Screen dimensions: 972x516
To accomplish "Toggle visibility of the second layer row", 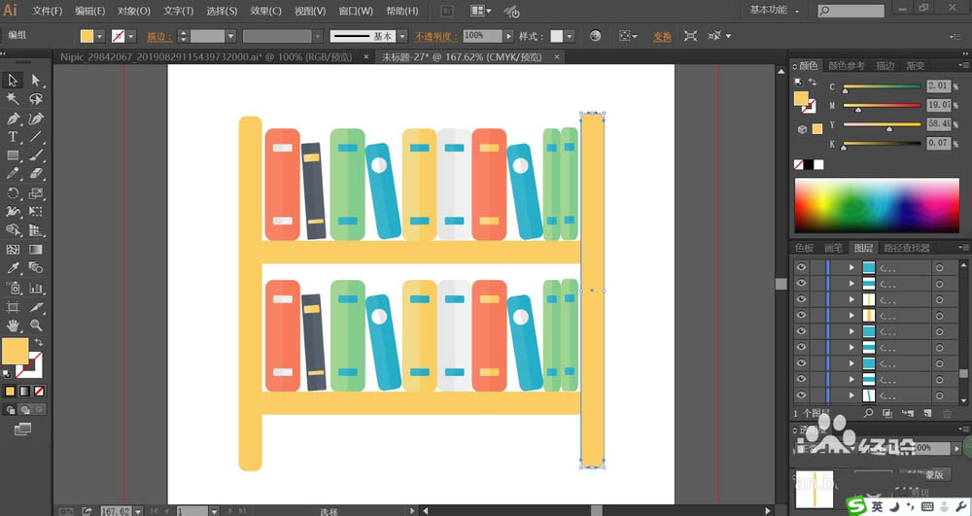I will coord(801,283).
